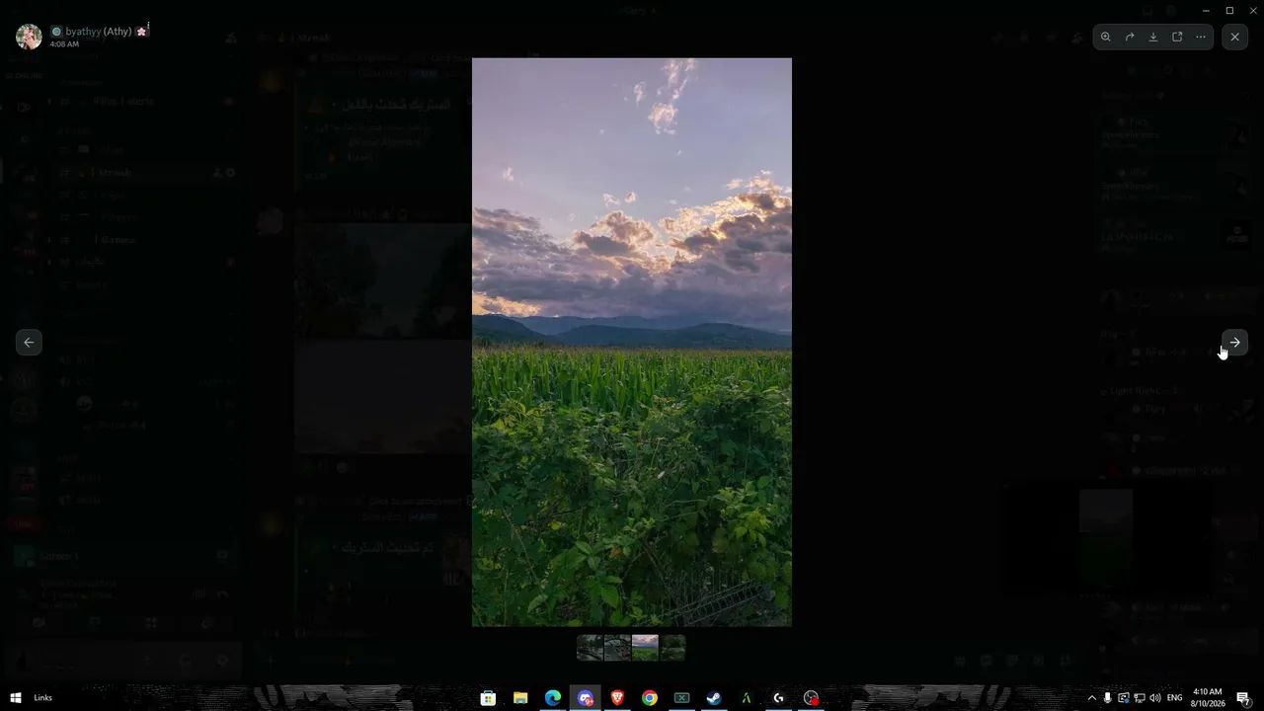Switch to Brave browser in the taskbar
This screenshot has height=711, width=1264.
pos(617,698)
